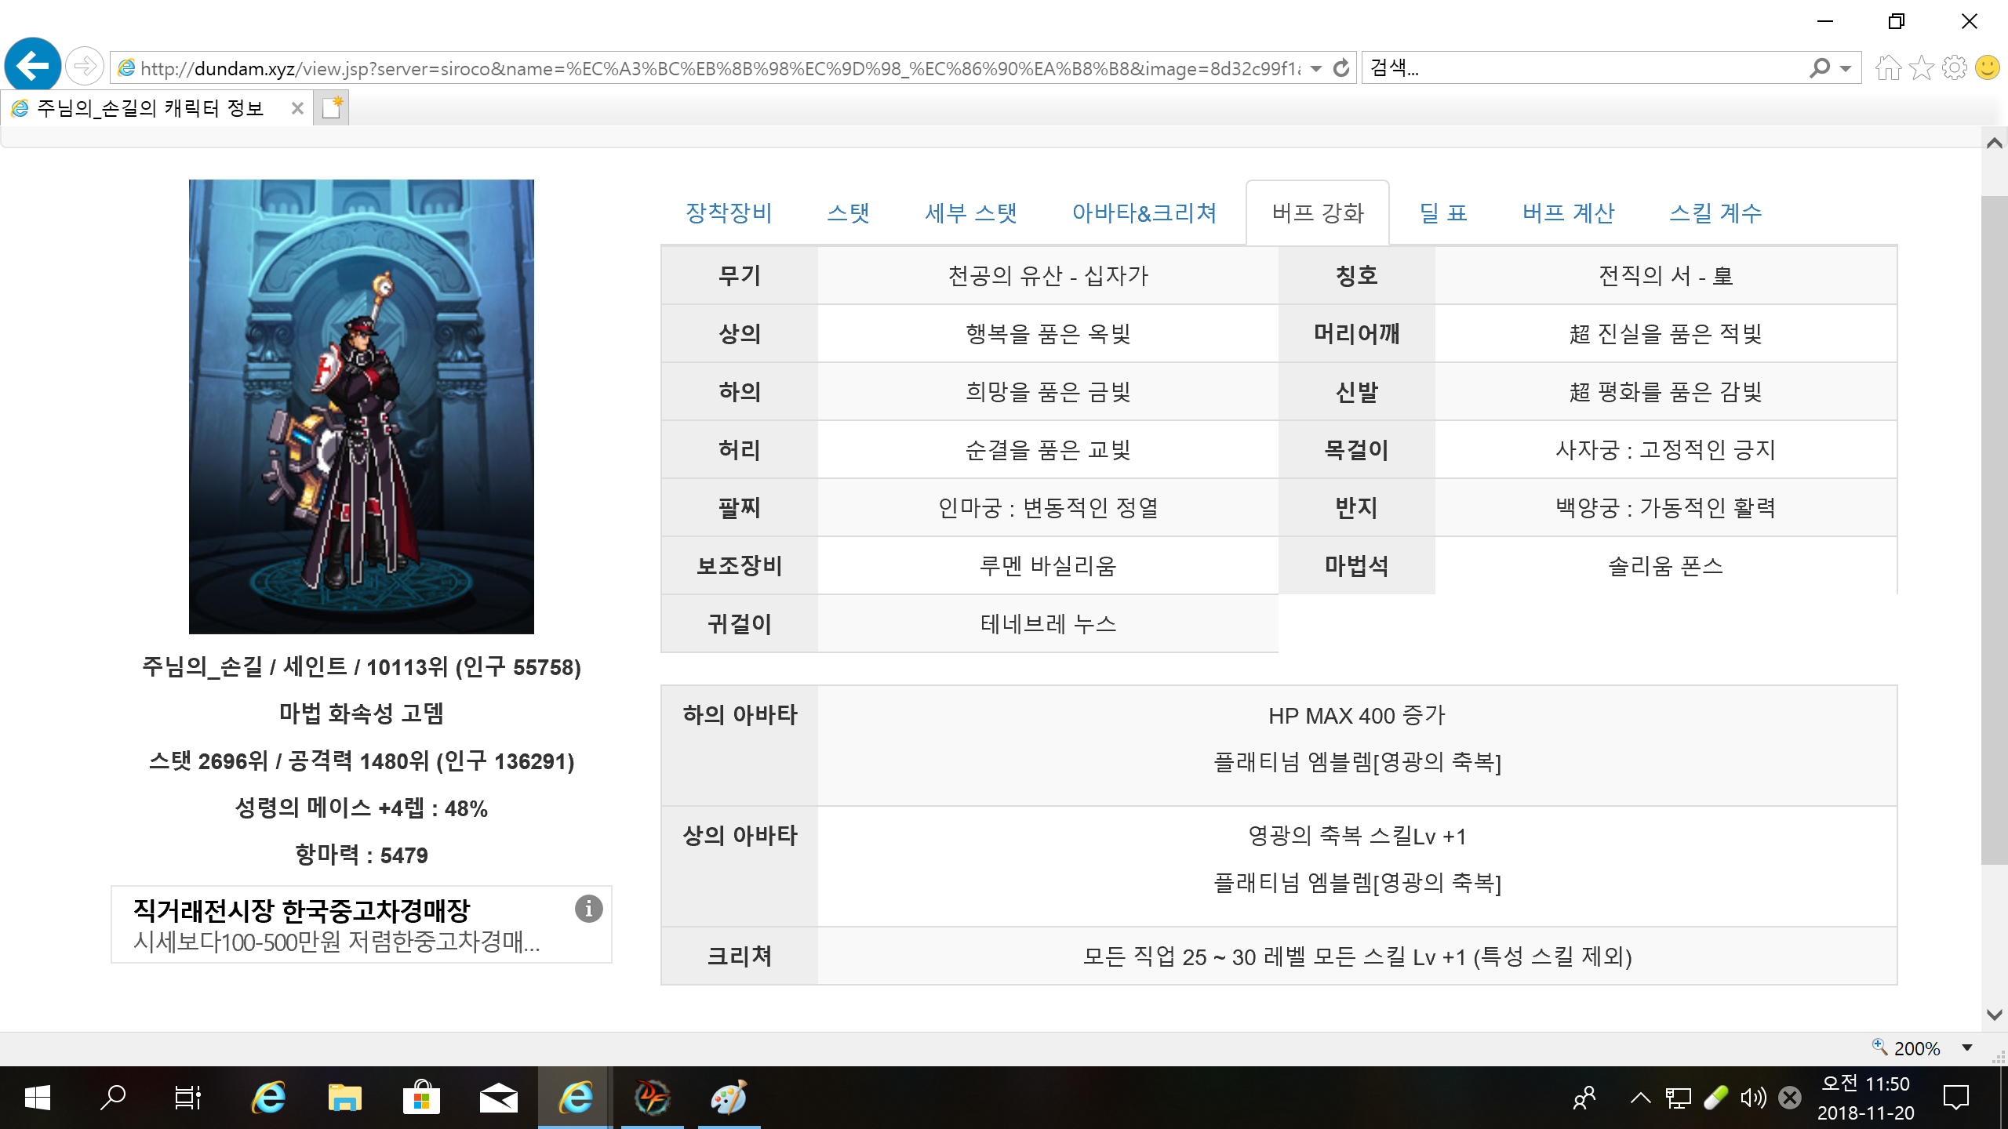Viewport: 2008px width, 1129px height.
Task: Click the 루멘 바실리움 cell
Action: tap(1048, 566)
